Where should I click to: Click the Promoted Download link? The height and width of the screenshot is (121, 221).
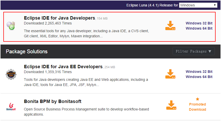point(198,107)
